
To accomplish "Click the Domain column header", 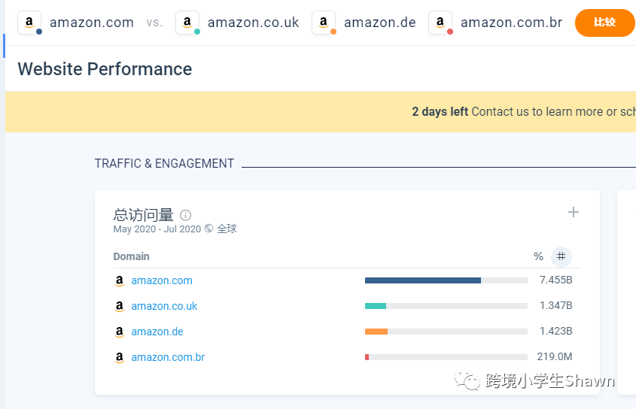I will [131, 256].
